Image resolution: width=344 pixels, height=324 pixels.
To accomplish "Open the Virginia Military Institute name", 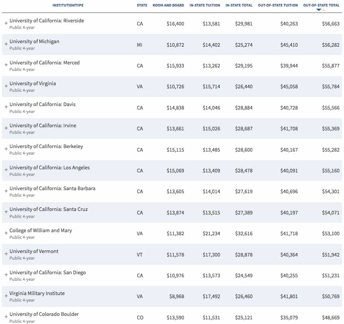I will point(37,293).
